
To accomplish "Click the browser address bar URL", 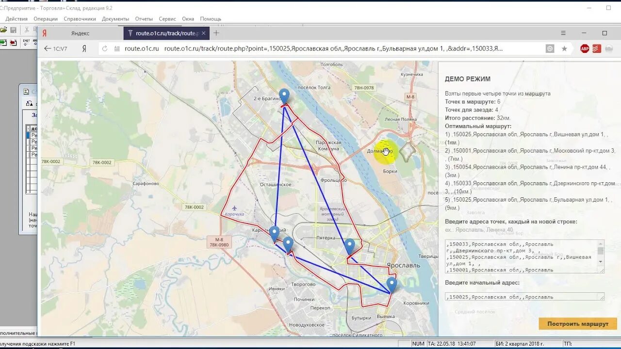I will click(x=333, y=48).
